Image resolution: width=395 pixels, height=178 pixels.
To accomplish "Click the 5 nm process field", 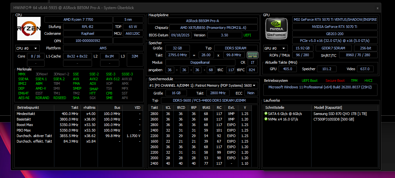I will tap(128, 19).
